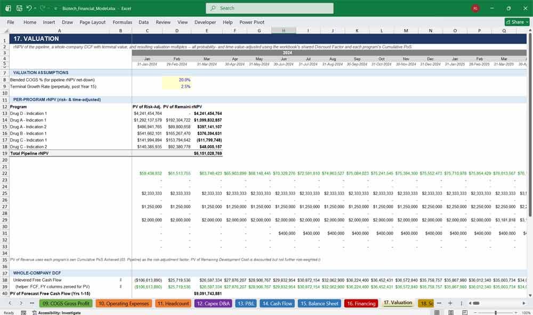Switch to Page Break Preview icon

click(x=465, y=312)
